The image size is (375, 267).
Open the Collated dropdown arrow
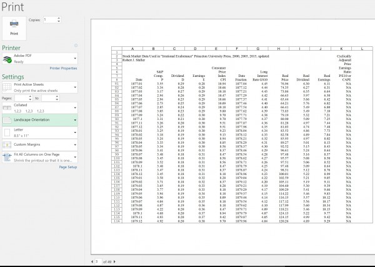[x=75, y=108]
